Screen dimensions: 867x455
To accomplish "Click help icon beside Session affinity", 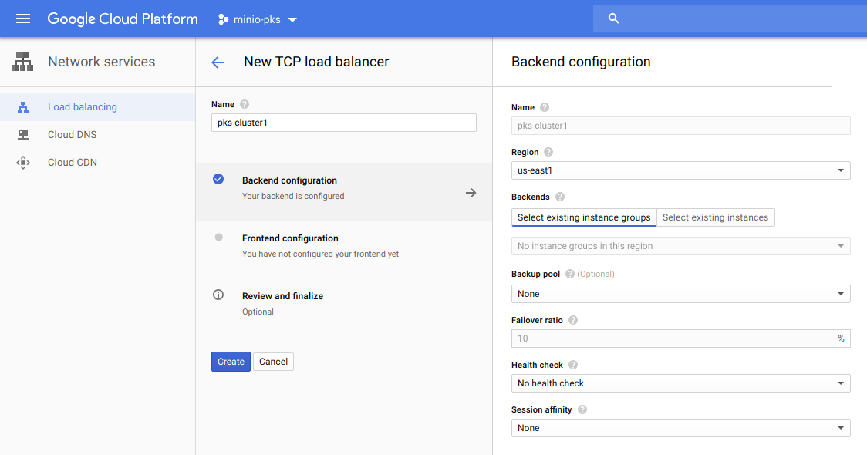I will 582,410.
